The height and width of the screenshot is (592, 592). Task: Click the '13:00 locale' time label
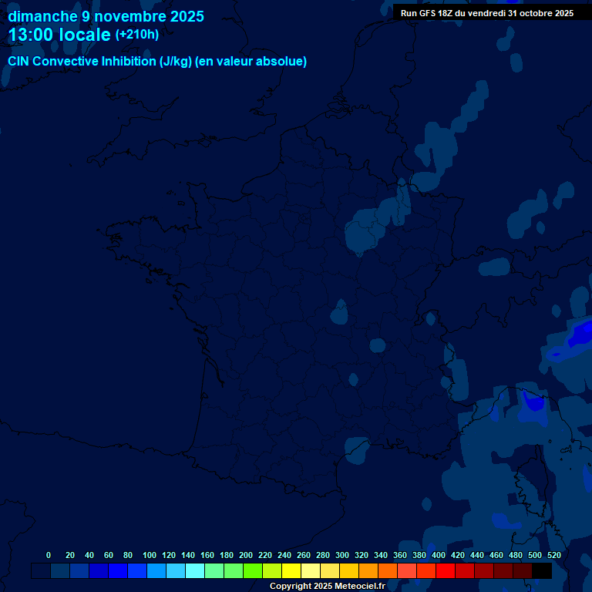coord(59,35)
